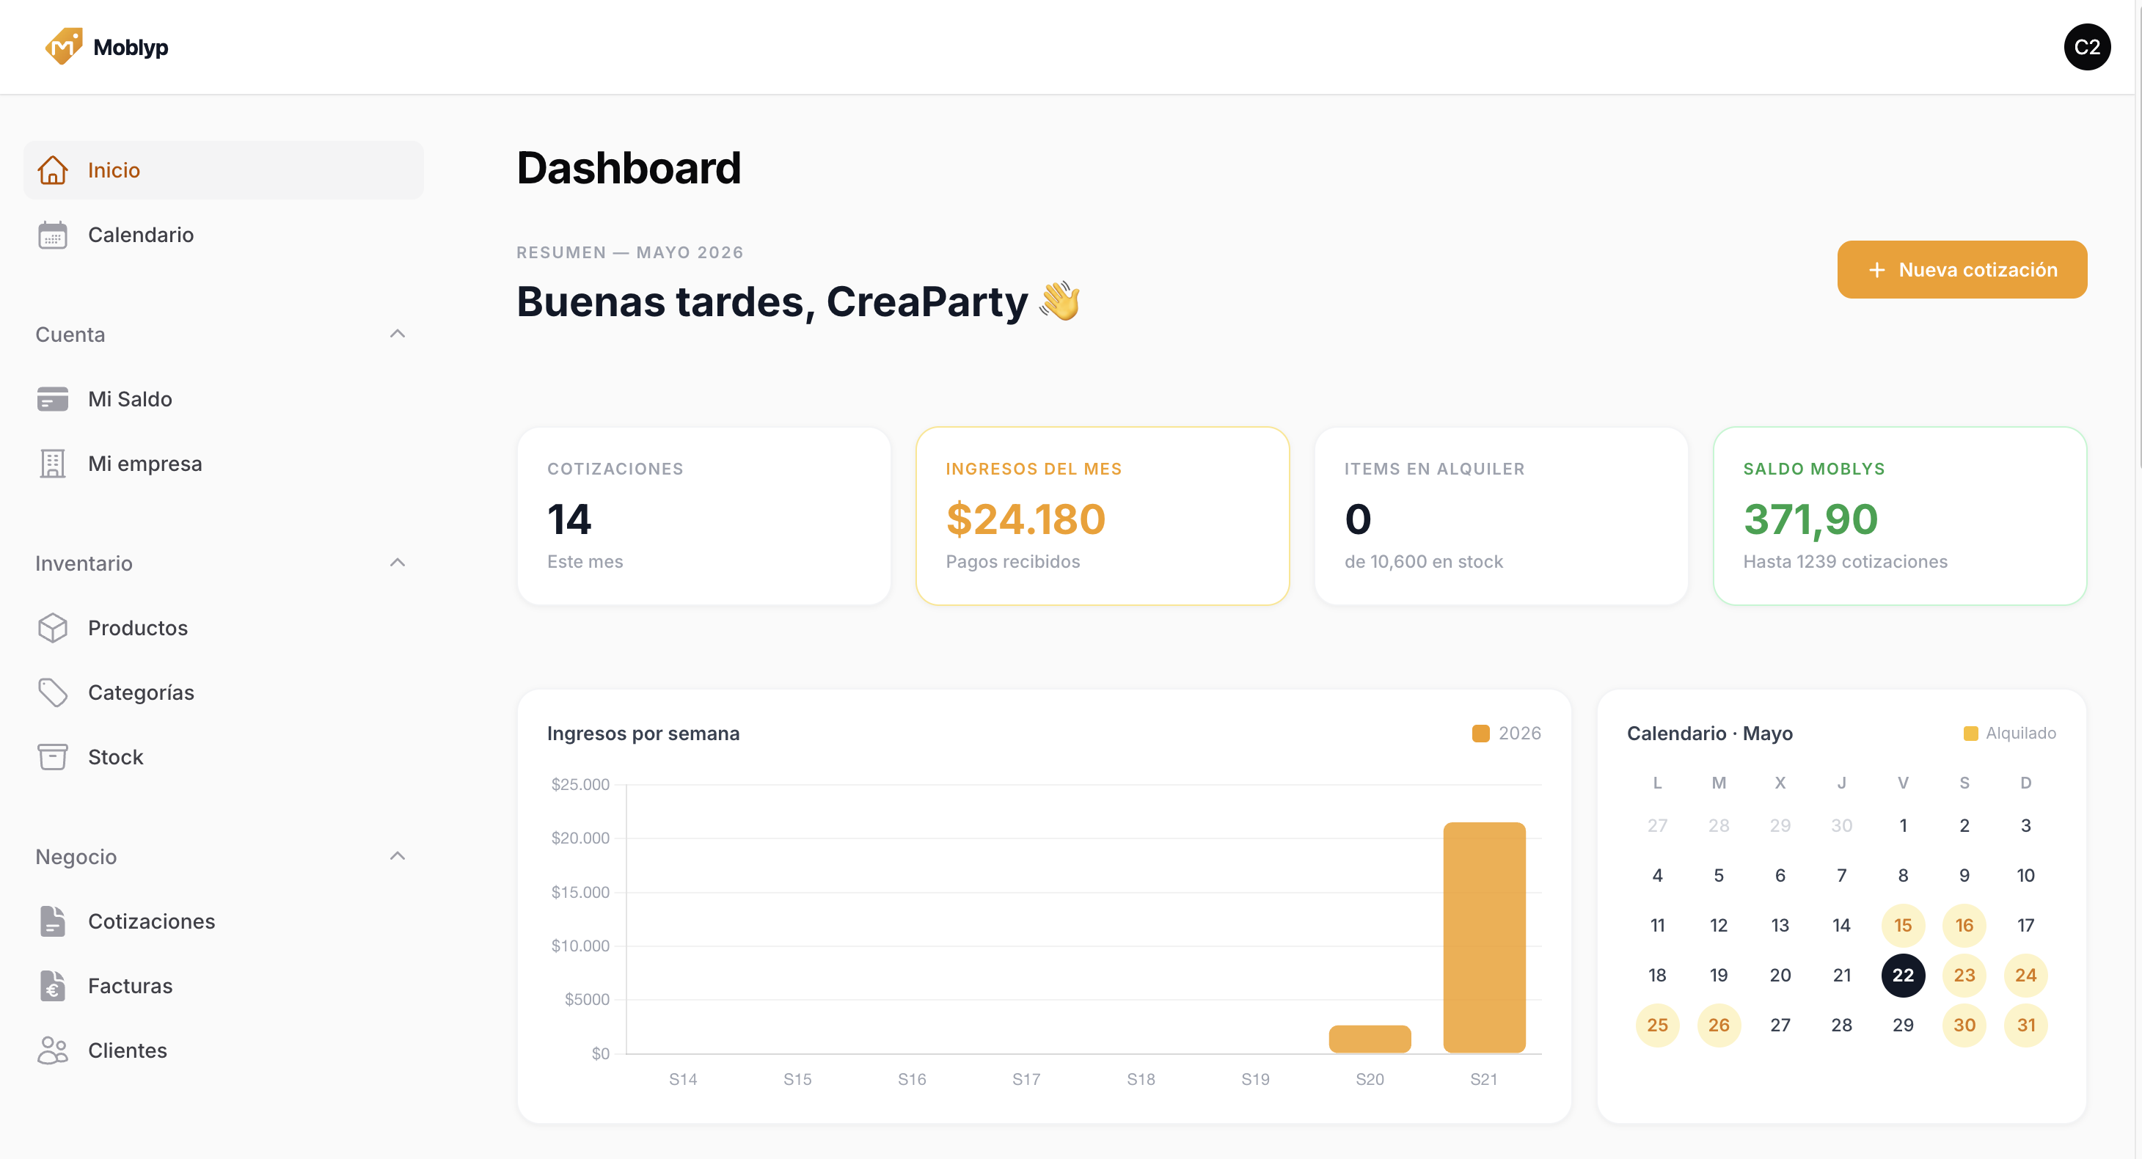Screen dimensions: 2142x1159
Task: Go to Inicio in the sidebar
Action: pos(224,169)
